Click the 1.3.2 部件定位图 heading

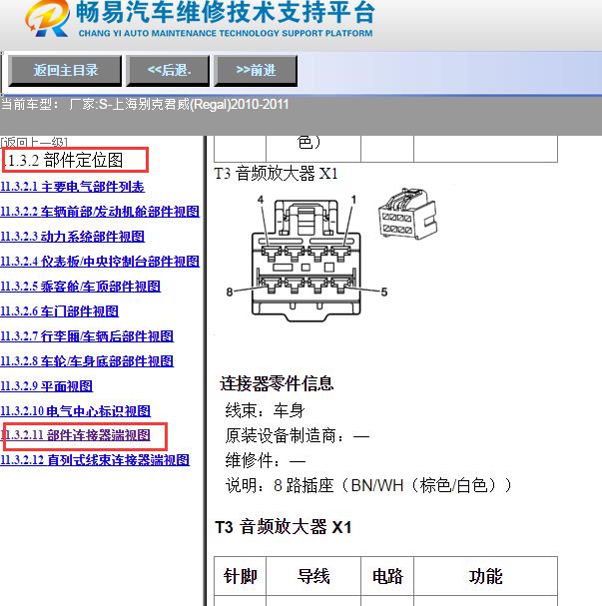click(64, 160)
